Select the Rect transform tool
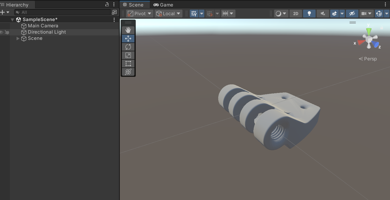The height and width of the screenshot is (200, 390). pyautogui.click(x=128, y=64)
